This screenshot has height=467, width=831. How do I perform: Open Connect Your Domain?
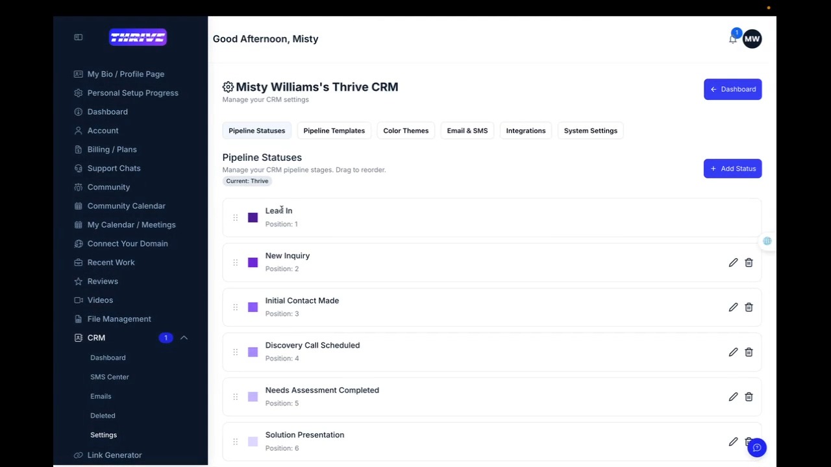128,243
